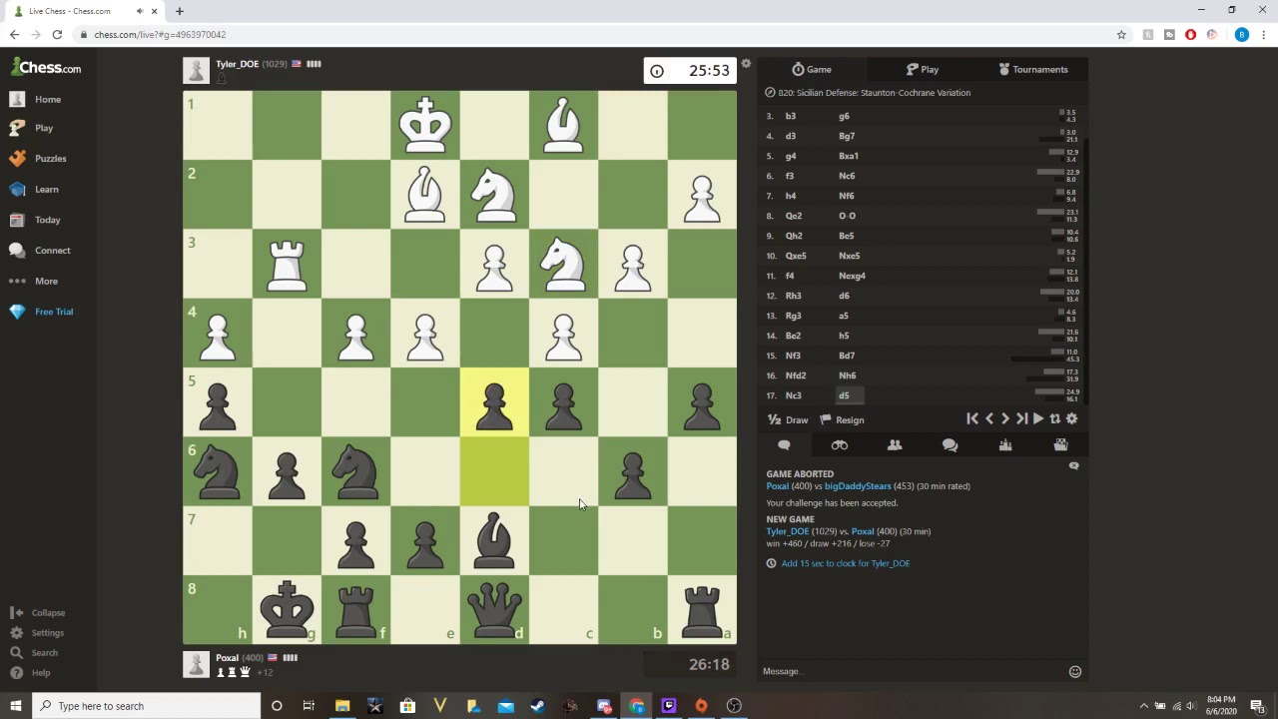Step back one move
Viewport: 1278px width, 719px height.
coord(989,419)
